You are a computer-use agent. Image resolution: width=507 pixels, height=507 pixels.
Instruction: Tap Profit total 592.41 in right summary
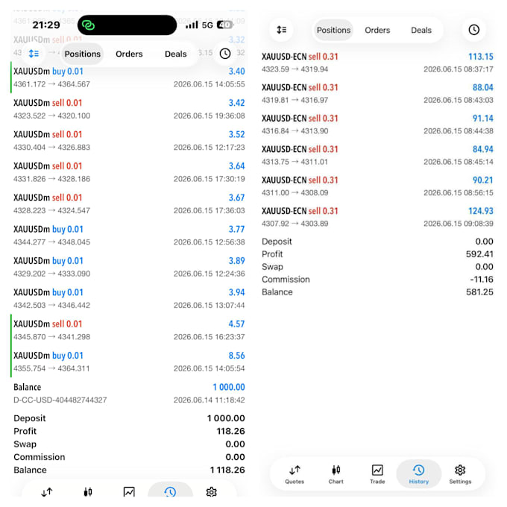click(479, 254)
